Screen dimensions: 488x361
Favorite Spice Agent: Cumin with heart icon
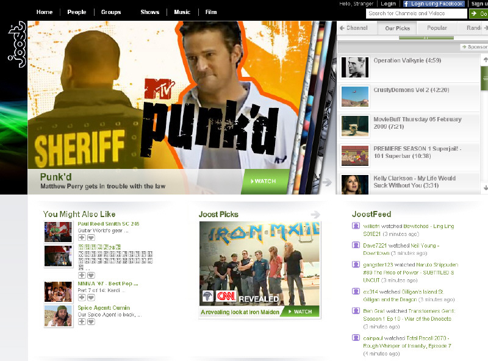91,321
